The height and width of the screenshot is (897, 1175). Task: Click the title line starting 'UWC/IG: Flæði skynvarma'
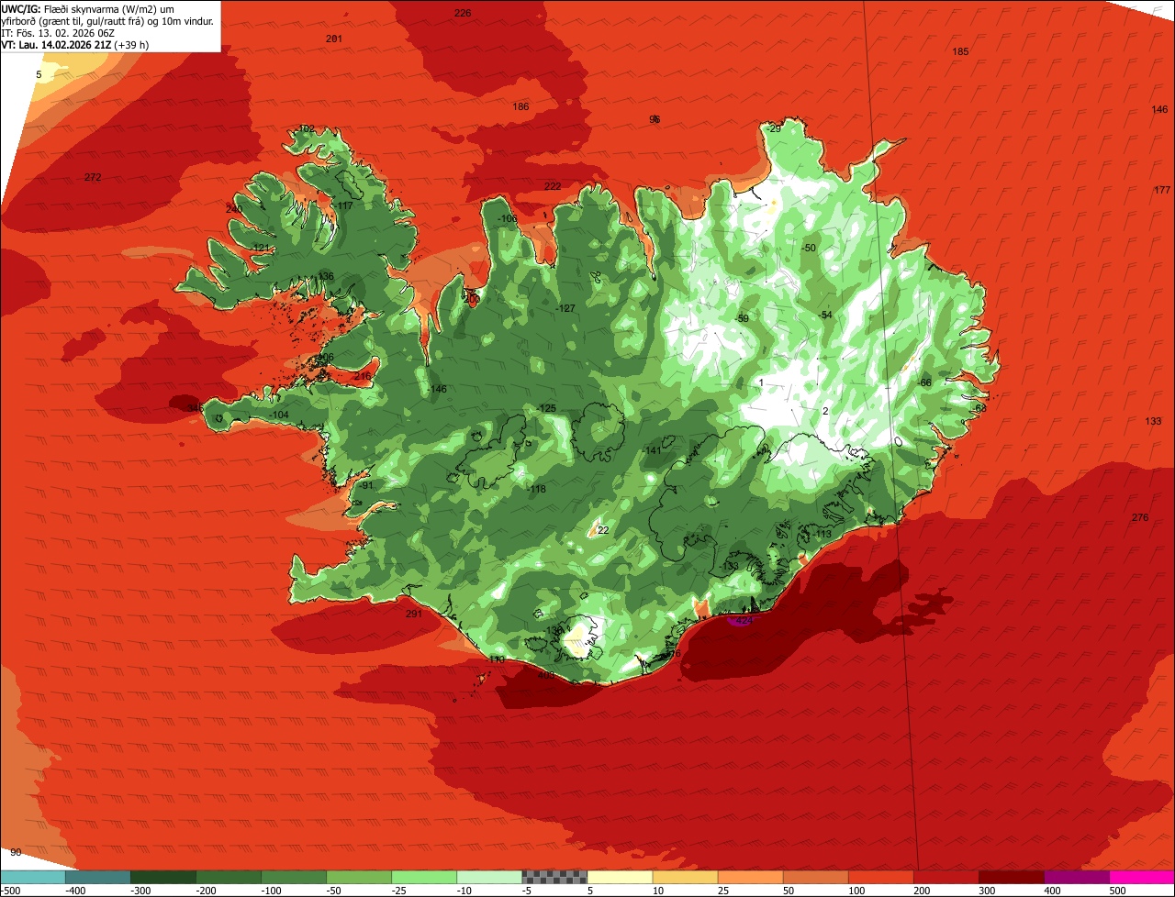[89, 8]
